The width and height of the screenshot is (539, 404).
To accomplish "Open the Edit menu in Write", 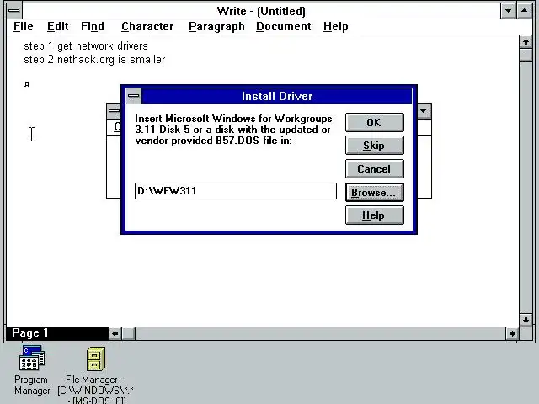I will point(58,26).
